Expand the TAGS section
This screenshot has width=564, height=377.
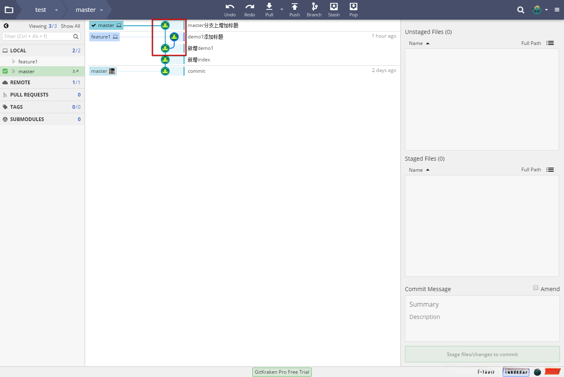[x=43, y=107]
